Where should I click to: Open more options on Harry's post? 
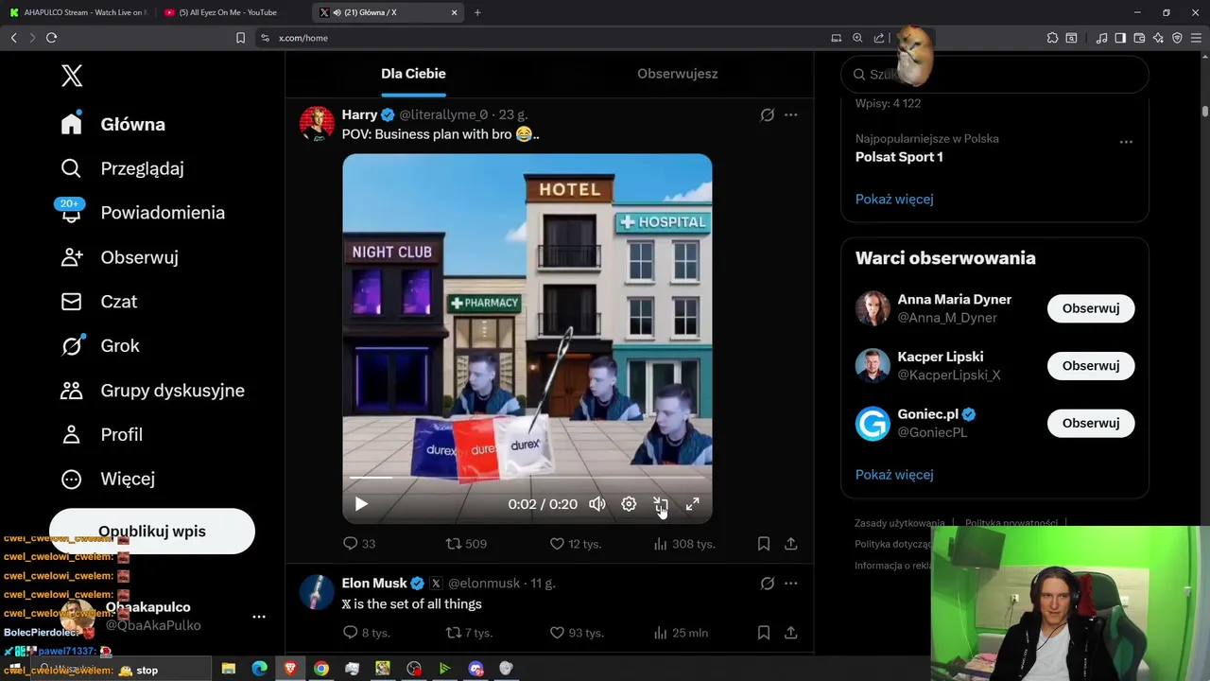pyautogui.click(x=791, y=114)
